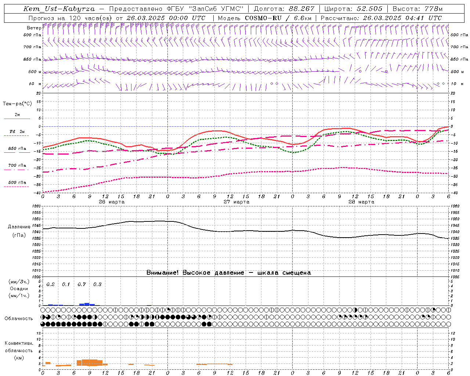Click the blue '2м' temperature legend entry
Image resolution: width=470 pixels, height=376 pixels.
coord(17,115)
